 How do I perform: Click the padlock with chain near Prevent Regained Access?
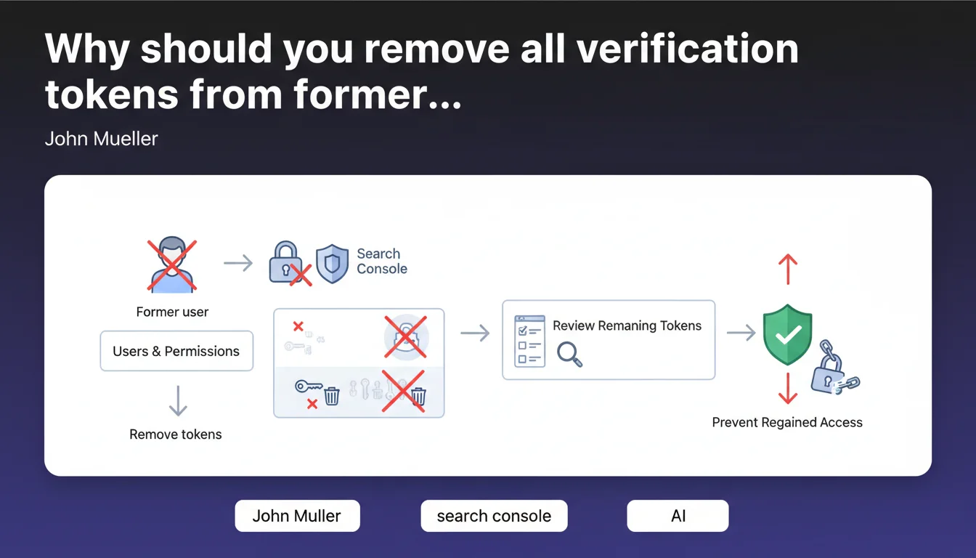832,369
